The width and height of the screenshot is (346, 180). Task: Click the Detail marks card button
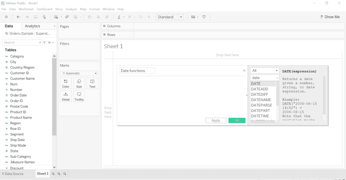click(66, 96)
